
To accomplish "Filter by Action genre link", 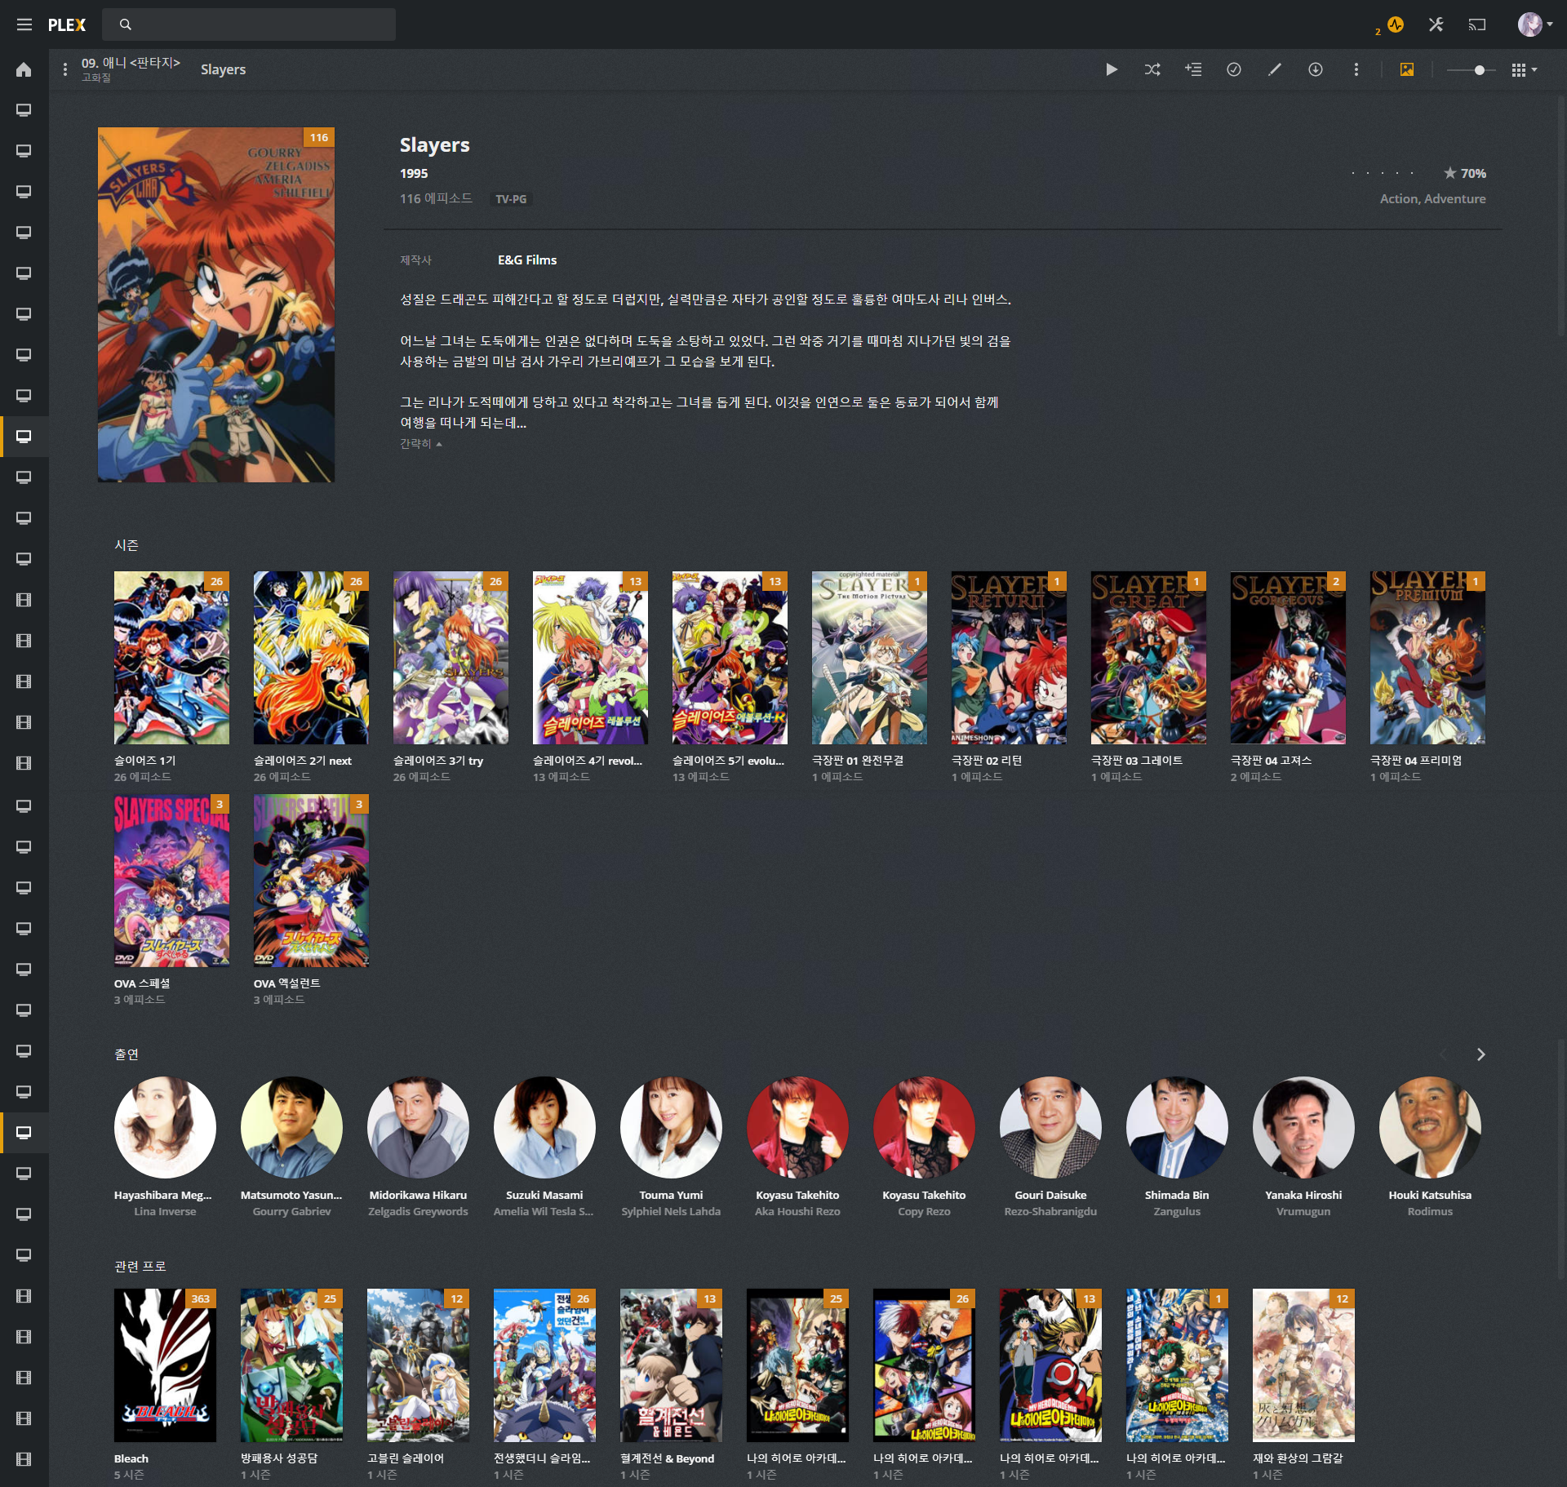I will coord(1399,198).
